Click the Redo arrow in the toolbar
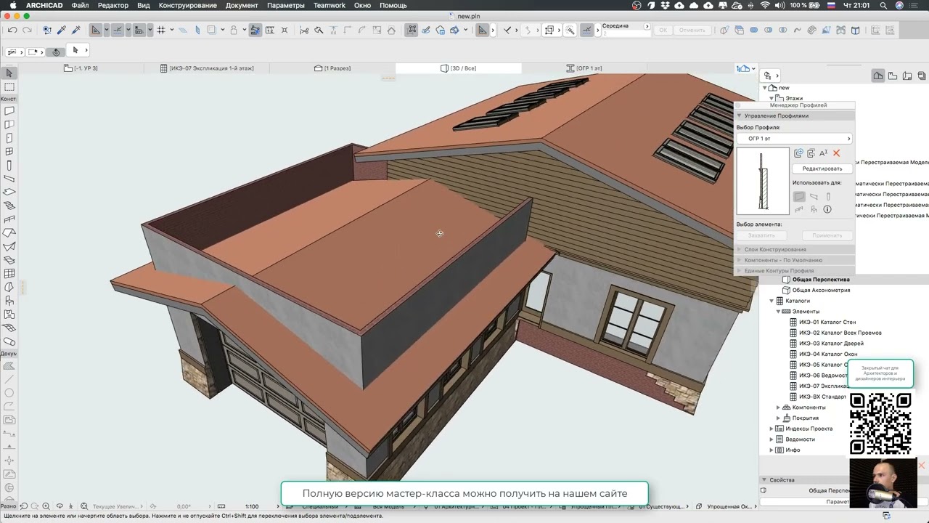The image size is (929, 523). point(27,30)
